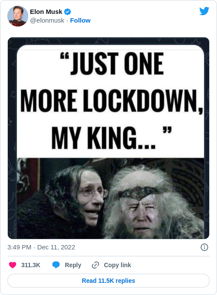Click the Twitter bird logo
Viewport: 217px width, 295px height.
tap(204, 11)
